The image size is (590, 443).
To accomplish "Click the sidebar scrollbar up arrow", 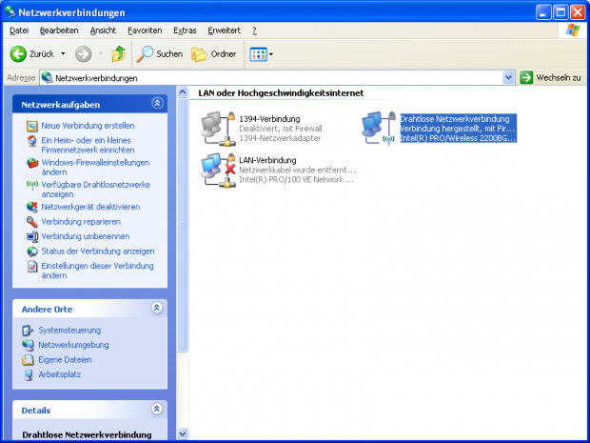I will pos(183,91).
